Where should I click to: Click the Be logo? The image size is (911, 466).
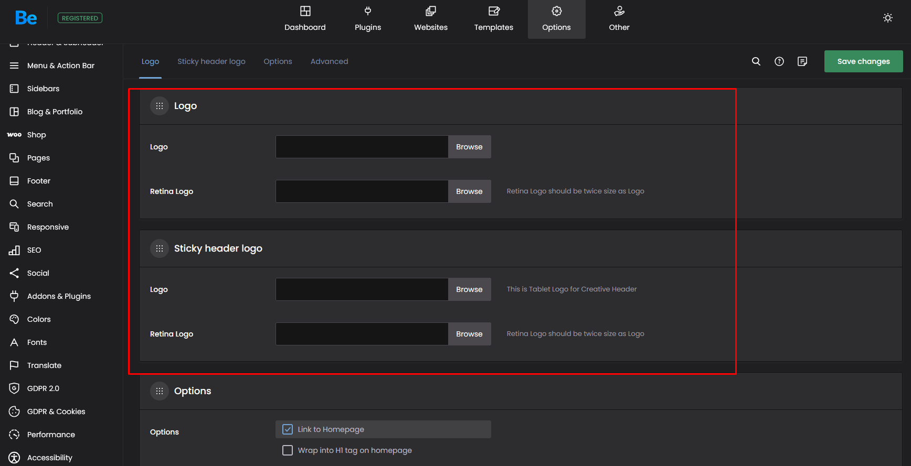click(26, 18)
